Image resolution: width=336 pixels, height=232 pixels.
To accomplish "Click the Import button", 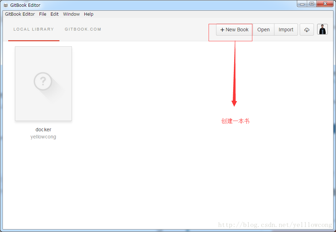I will (286, 30).
